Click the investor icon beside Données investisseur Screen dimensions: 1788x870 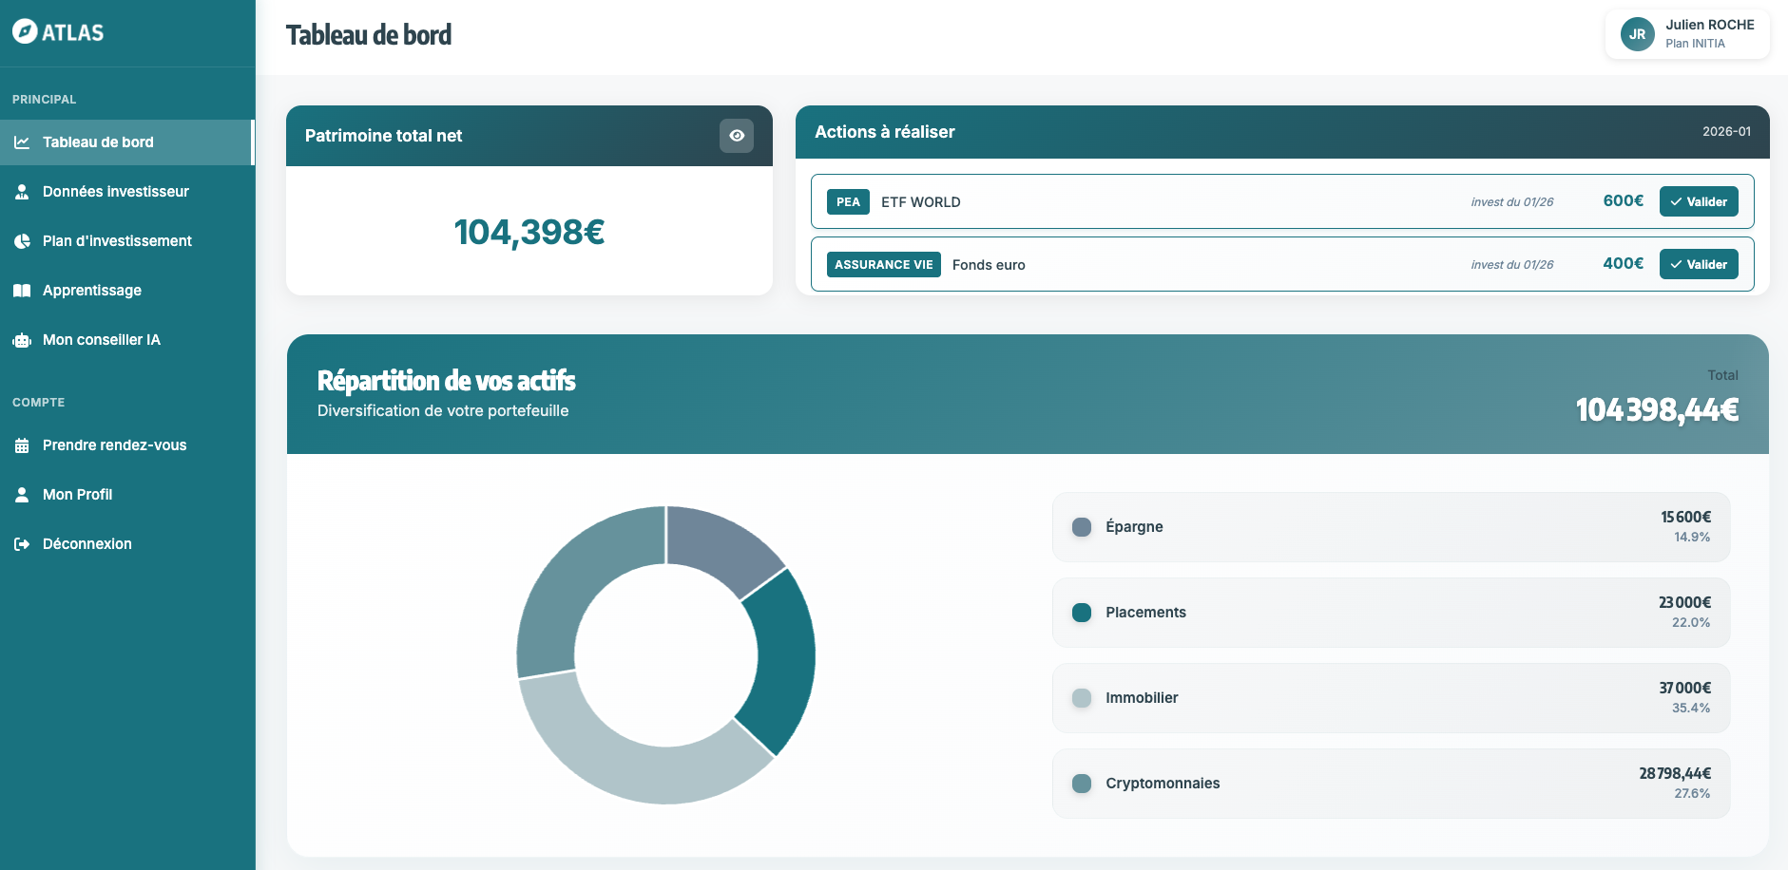22,192
